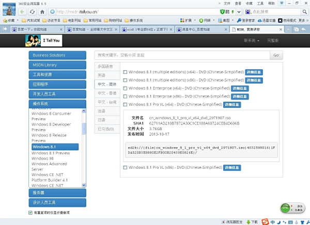Click the browser URL address field
This screenshot has width=310, height=225.
(x=137, y=12)
